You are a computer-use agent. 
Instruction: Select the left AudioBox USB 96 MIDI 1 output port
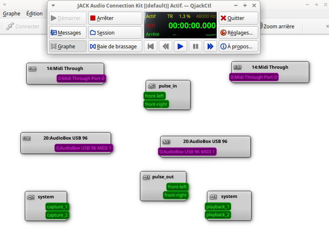click(84, 148)
